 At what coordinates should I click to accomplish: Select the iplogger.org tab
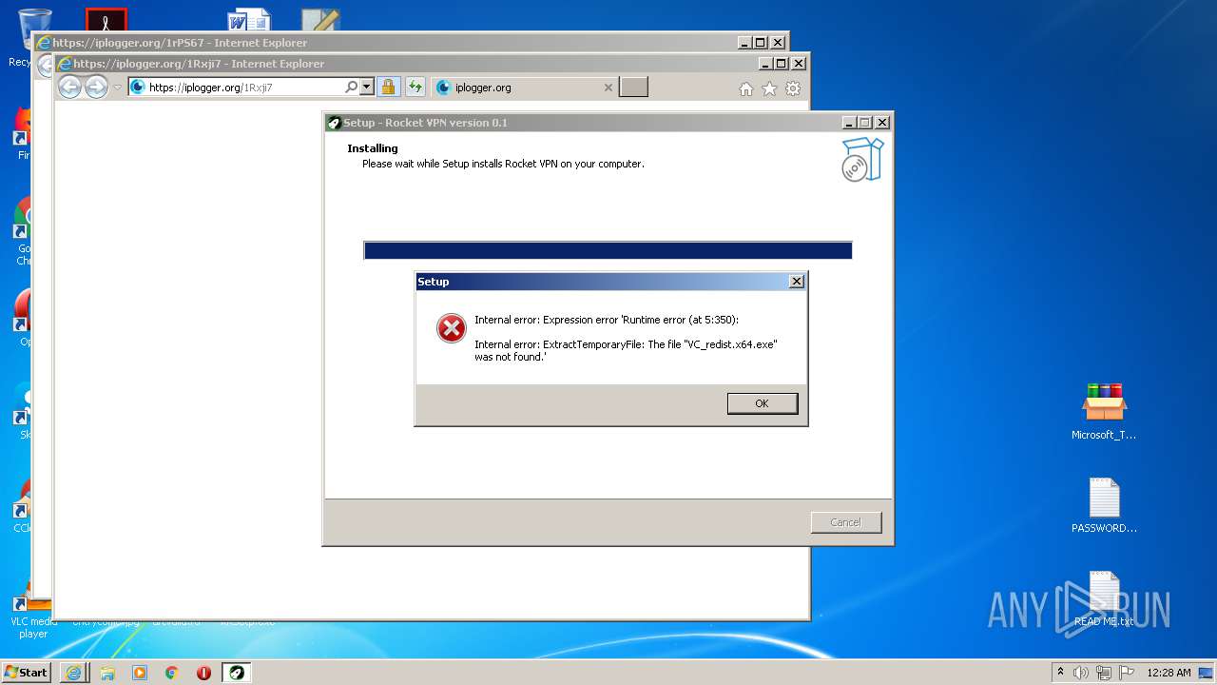coord(524,88)
